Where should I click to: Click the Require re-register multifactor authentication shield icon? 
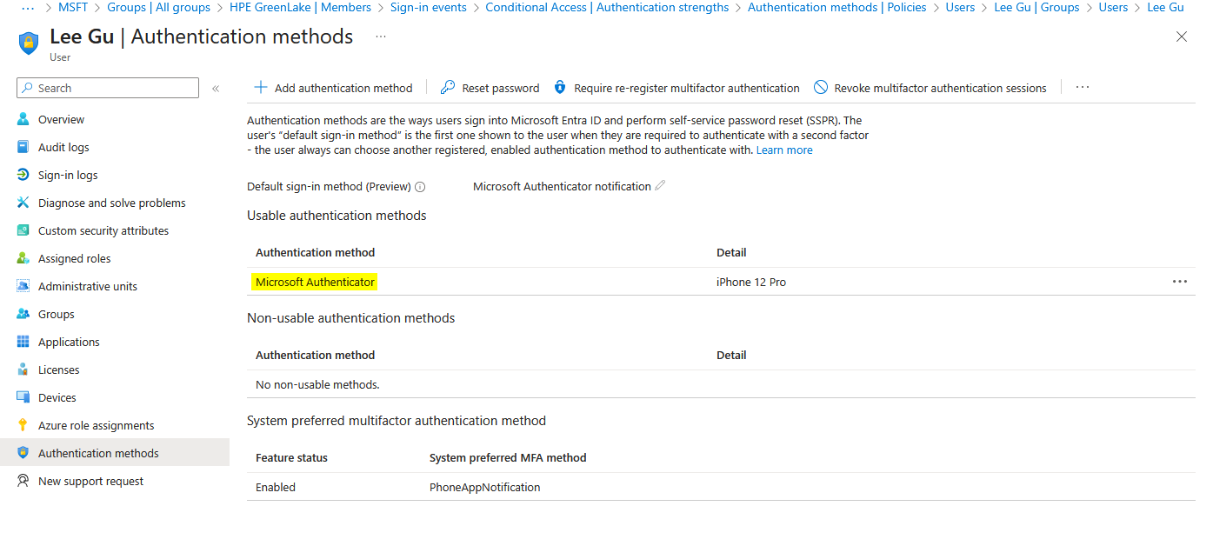pyautogui.click(x=560, y=88)
